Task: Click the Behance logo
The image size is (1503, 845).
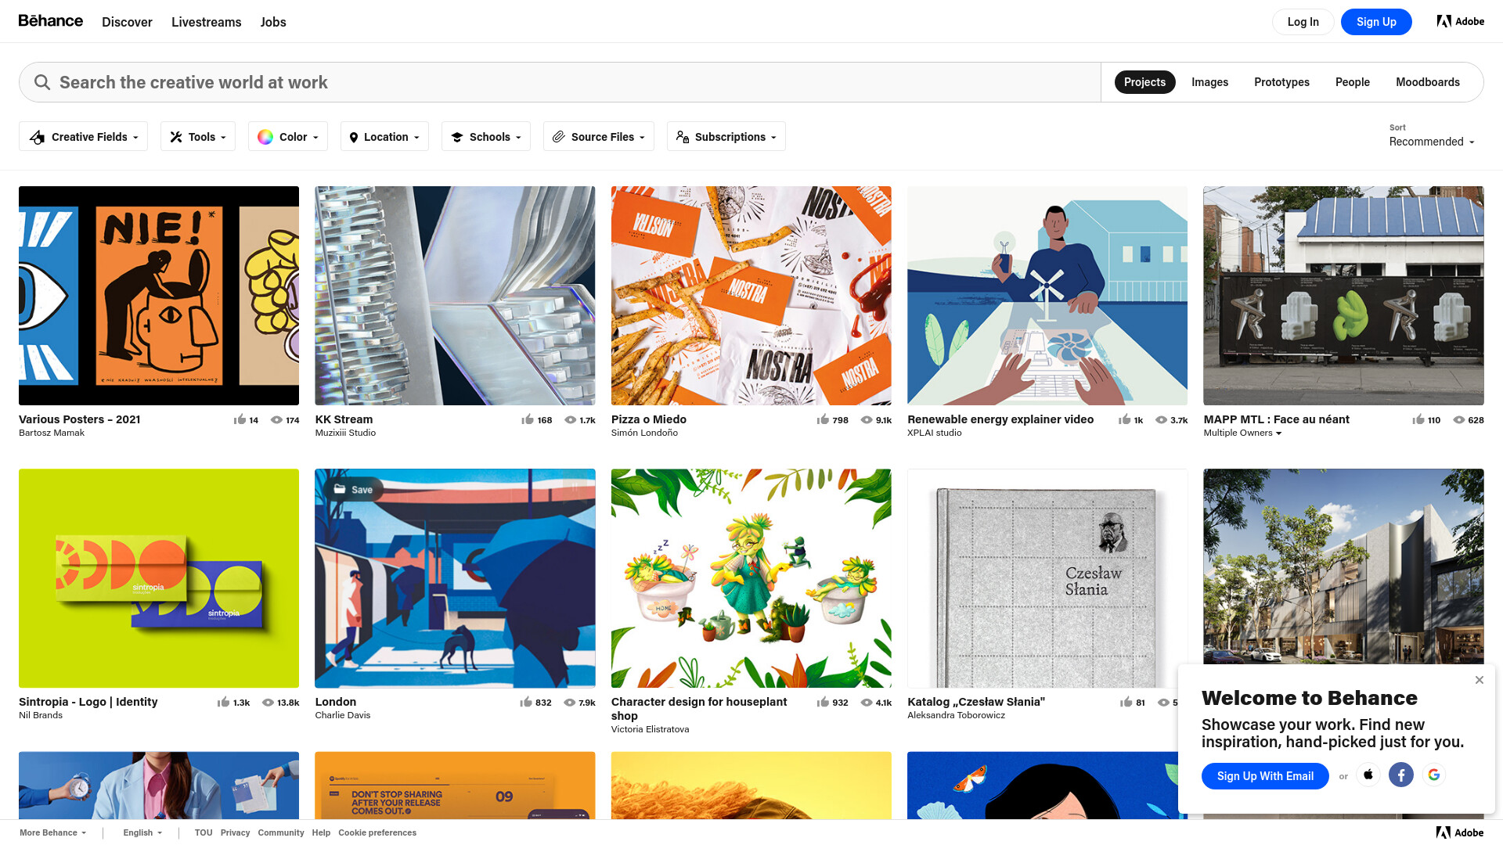Action: pyautogui.click(x=51, y=21)
